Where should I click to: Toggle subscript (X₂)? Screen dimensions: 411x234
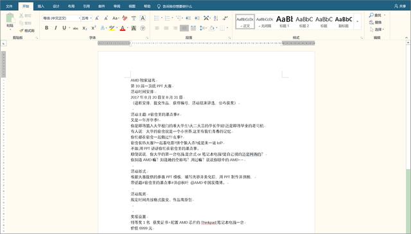click(84, 28)
